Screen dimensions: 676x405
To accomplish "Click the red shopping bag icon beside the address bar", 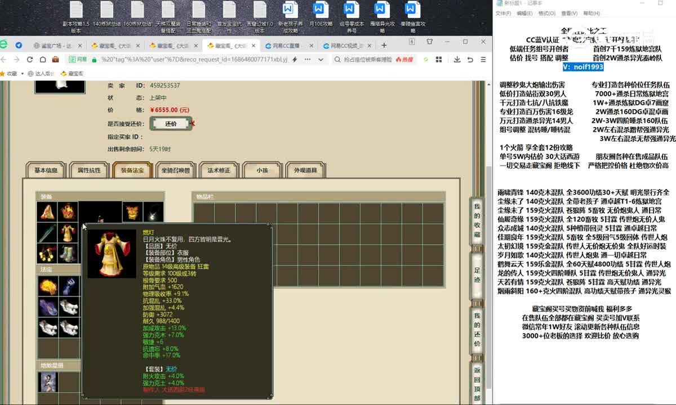I will 55,60.
